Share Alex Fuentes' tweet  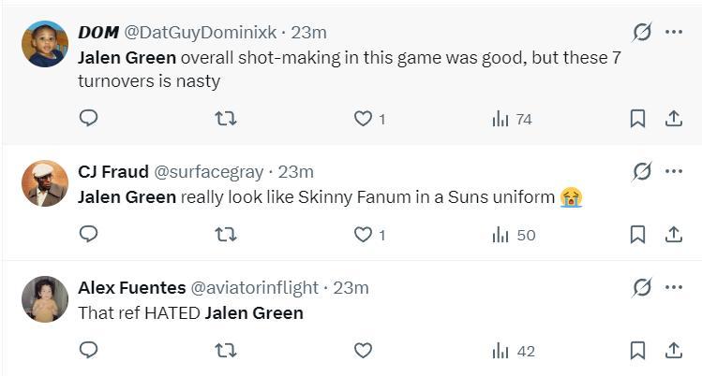(673, 351)
